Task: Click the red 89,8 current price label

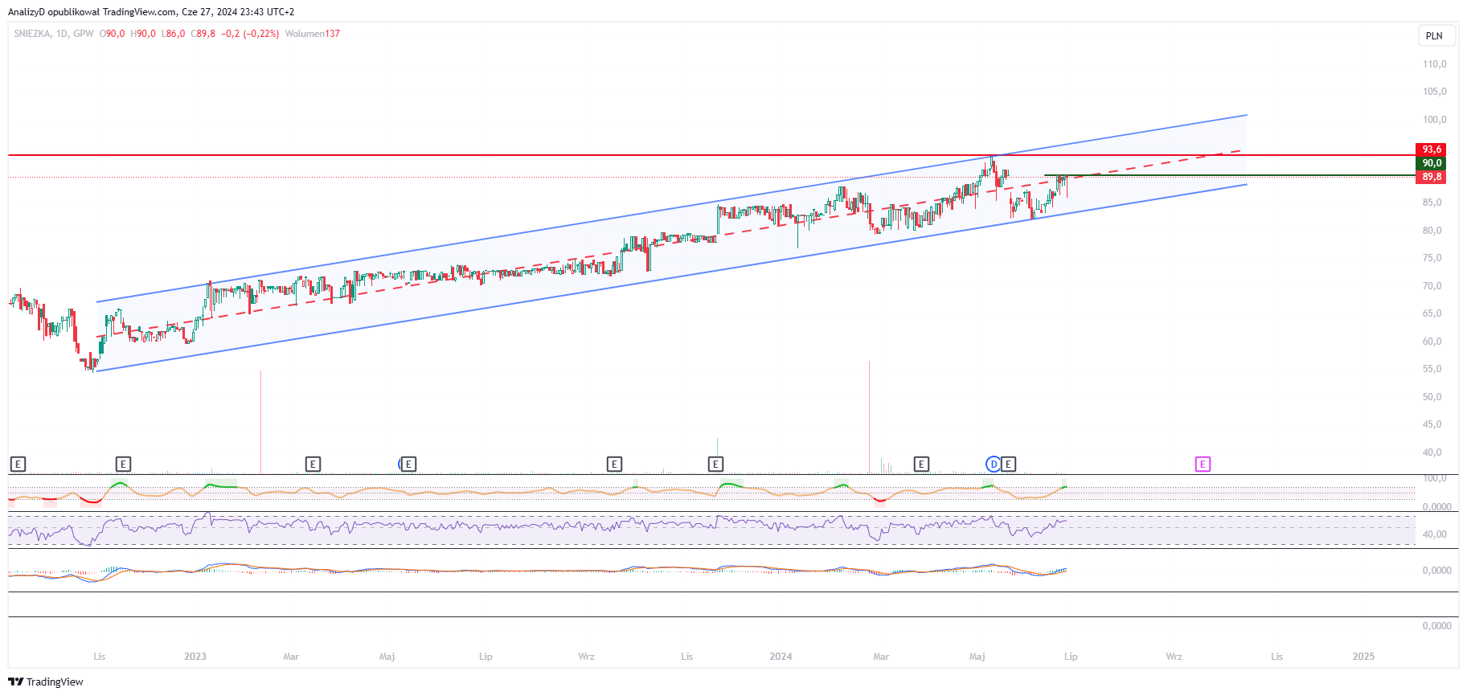Action: click(x=1431, y=177)
